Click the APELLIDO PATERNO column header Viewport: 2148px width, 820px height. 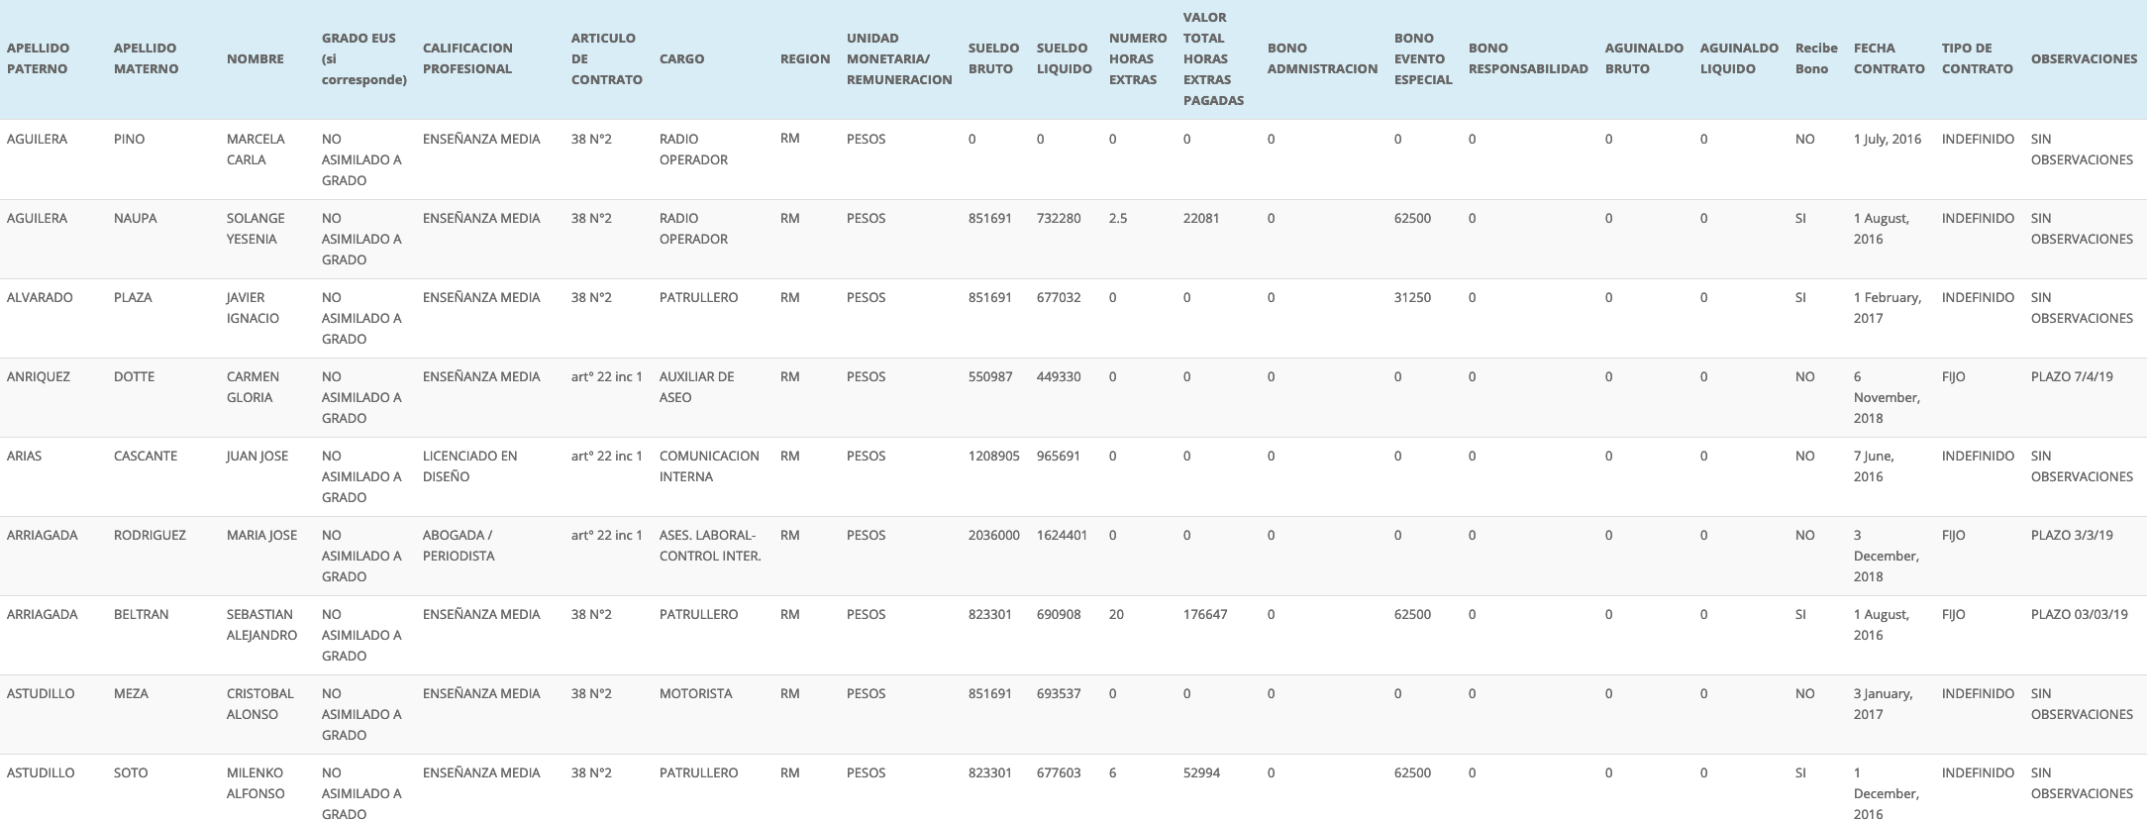click(x=38, y=58)
